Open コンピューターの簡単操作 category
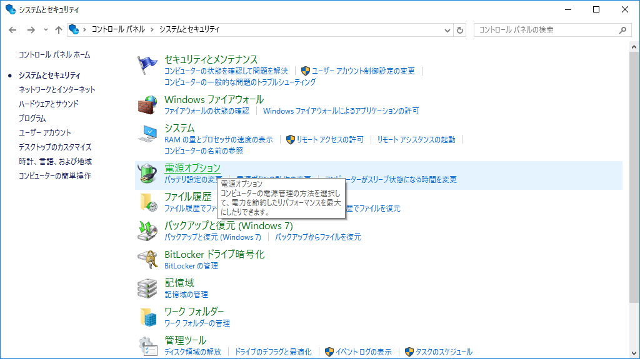The height and width of the screenshot is (359, 640). pyautogui.click(x=55, y=176)
